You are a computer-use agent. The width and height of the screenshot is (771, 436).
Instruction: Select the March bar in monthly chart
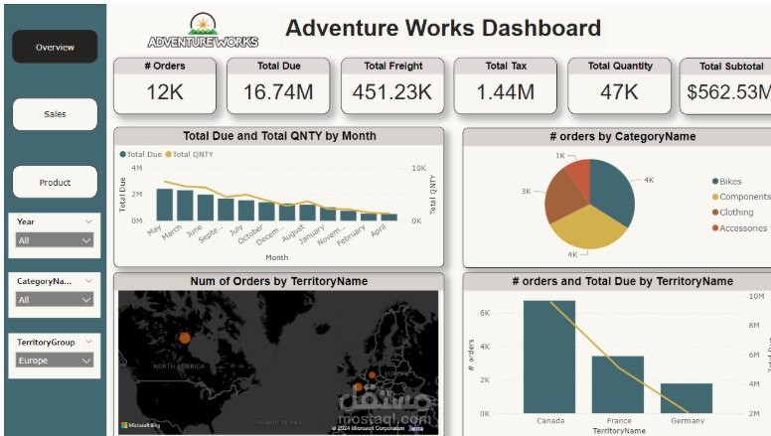click(x=185, y=206)
